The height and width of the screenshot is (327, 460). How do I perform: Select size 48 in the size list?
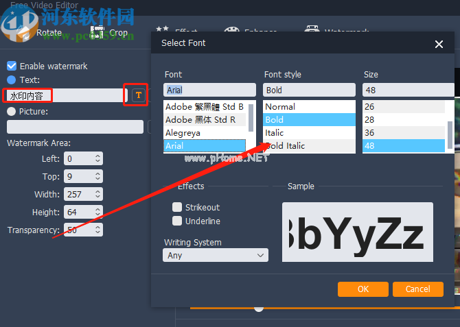coord(404,145)
